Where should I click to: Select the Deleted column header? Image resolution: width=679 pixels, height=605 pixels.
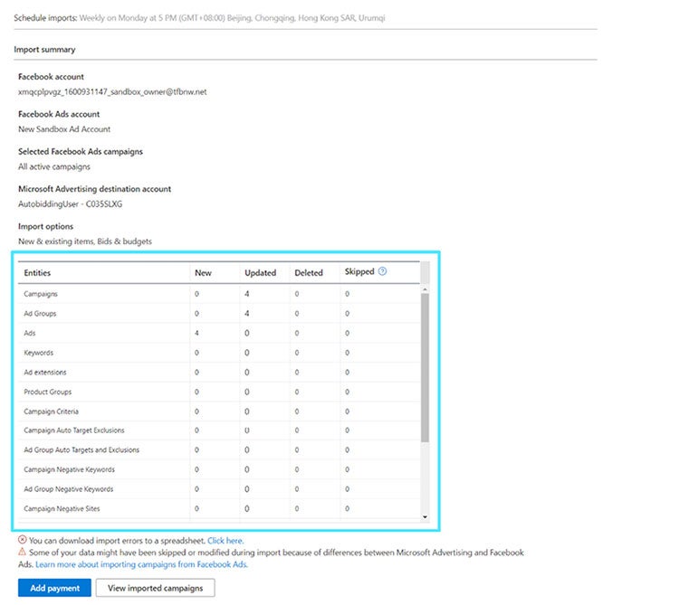click(x=309, y=273)
